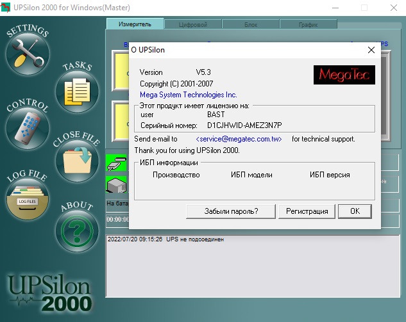
Task: Click the license user name BAST
Action: tap(216, 115)
